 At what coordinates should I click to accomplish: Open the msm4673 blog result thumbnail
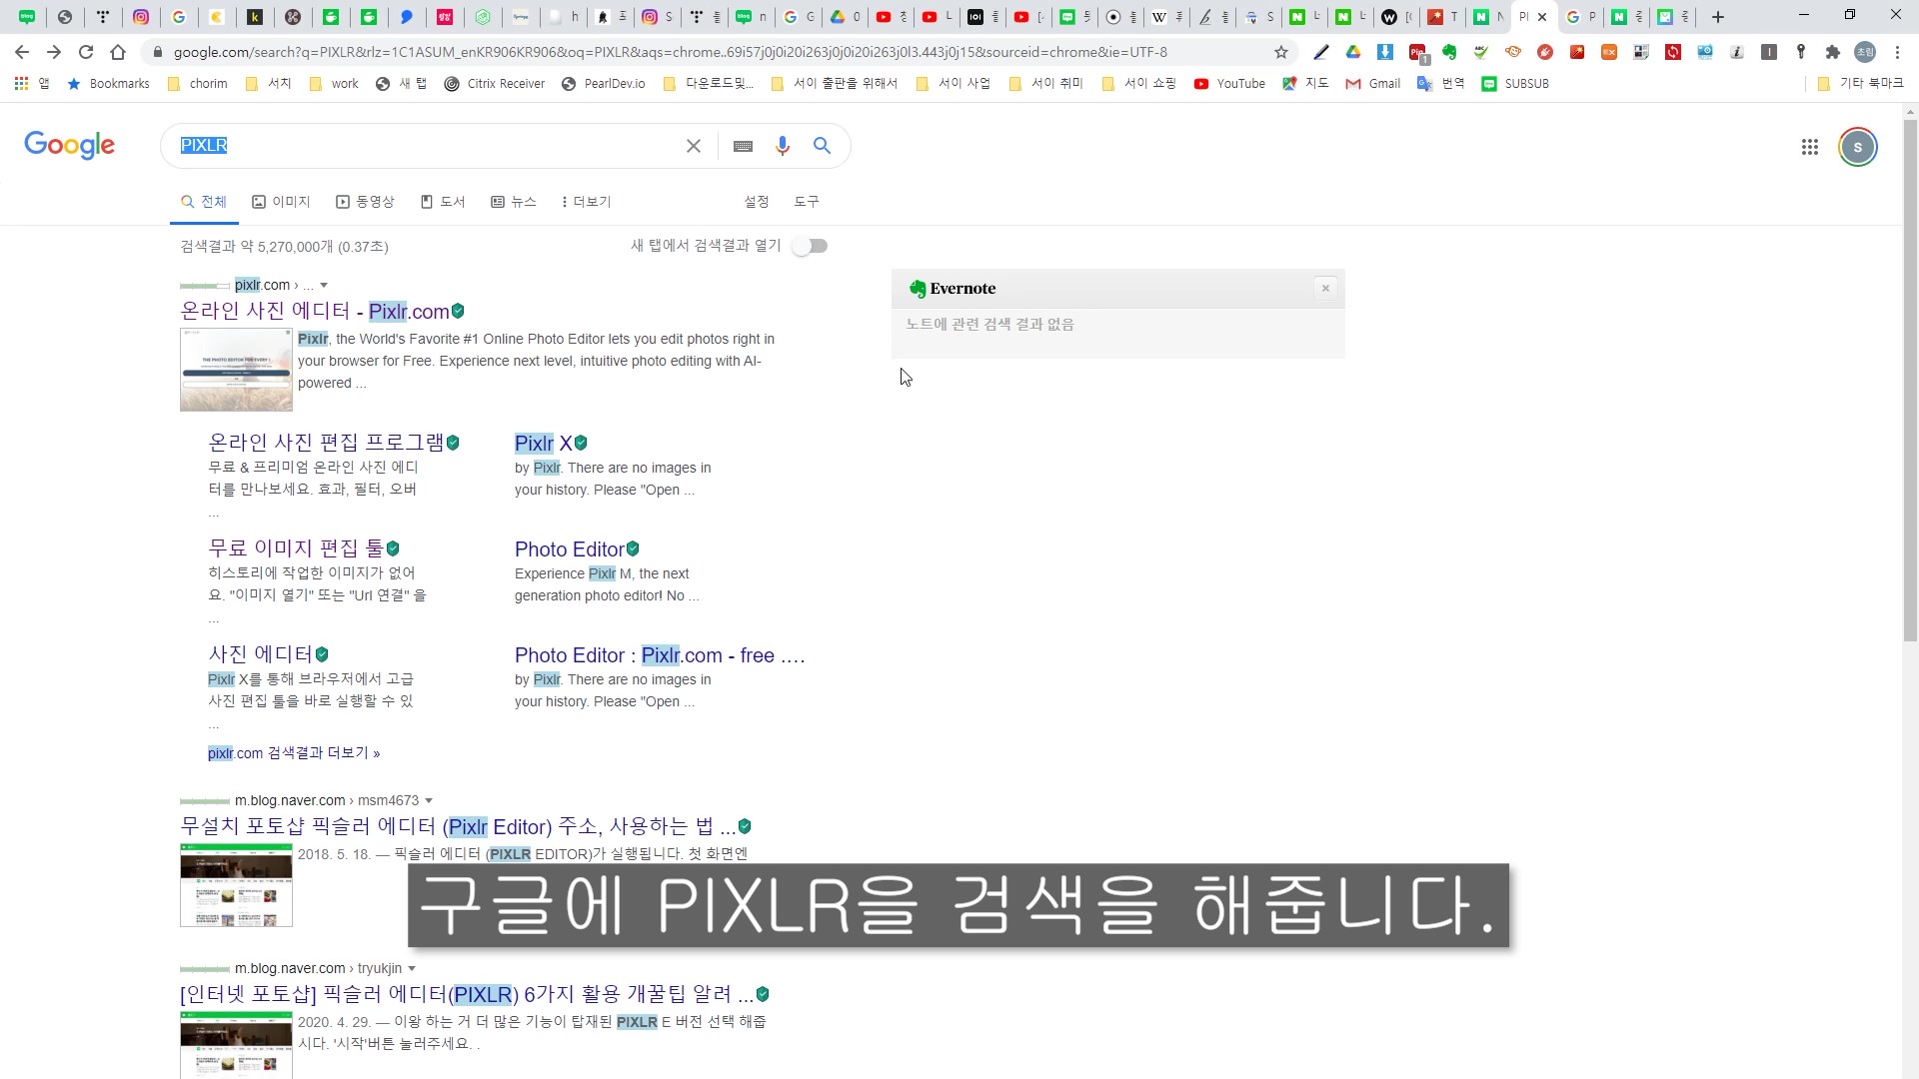[x=236, y=885]
